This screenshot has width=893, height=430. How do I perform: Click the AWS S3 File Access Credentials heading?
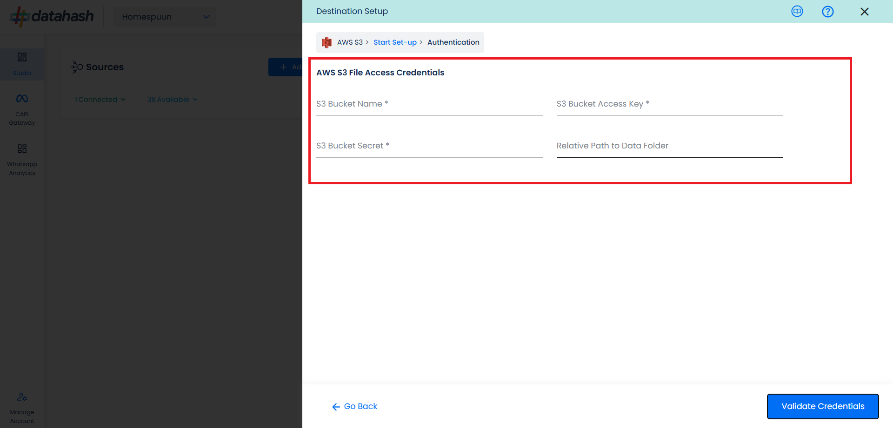(380, 73)
